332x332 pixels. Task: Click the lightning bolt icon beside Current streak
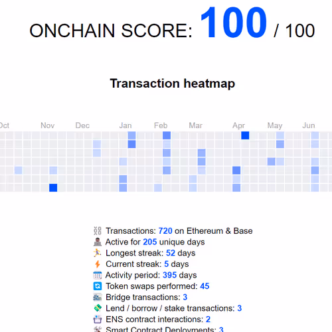(98, 264)
